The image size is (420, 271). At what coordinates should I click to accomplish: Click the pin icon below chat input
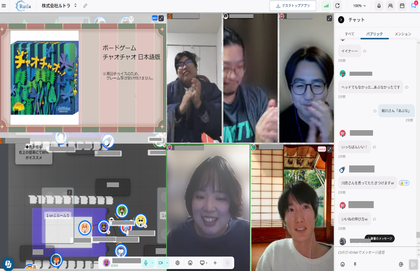point(355,264)
